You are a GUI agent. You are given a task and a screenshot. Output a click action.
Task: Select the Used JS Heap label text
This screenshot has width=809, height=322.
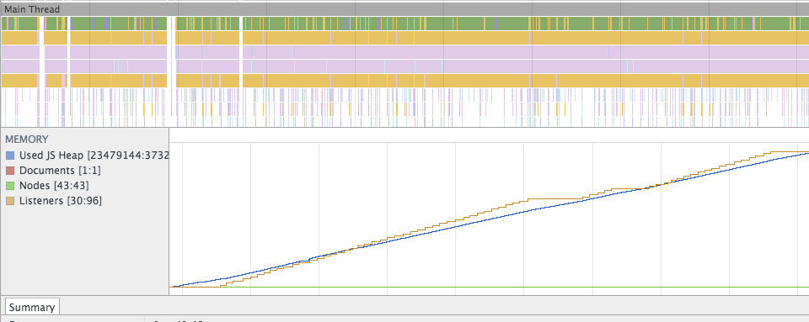94,156
